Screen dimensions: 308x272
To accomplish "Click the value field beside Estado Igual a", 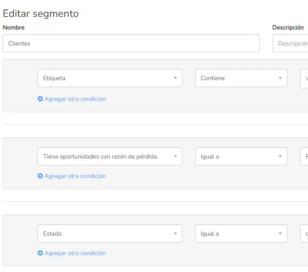I will pyautogui.click(x=304, y=233).
